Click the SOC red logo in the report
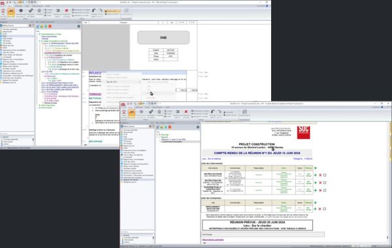Image resolution: width=392 pixels, height=248 pixels. click(304, 132)
